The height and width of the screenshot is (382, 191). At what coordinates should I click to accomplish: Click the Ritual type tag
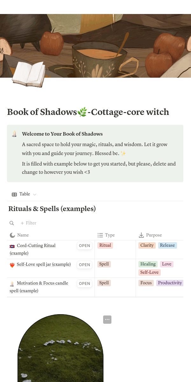click(105, 245)
